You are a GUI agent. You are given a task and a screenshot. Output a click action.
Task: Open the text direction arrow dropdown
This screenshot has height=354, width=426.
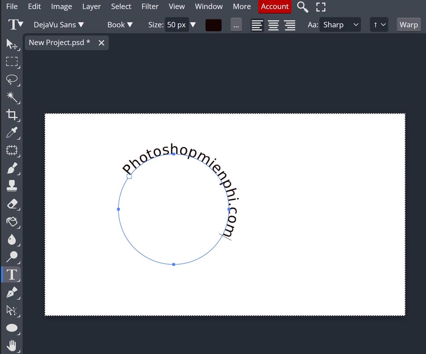coord(379,25)
